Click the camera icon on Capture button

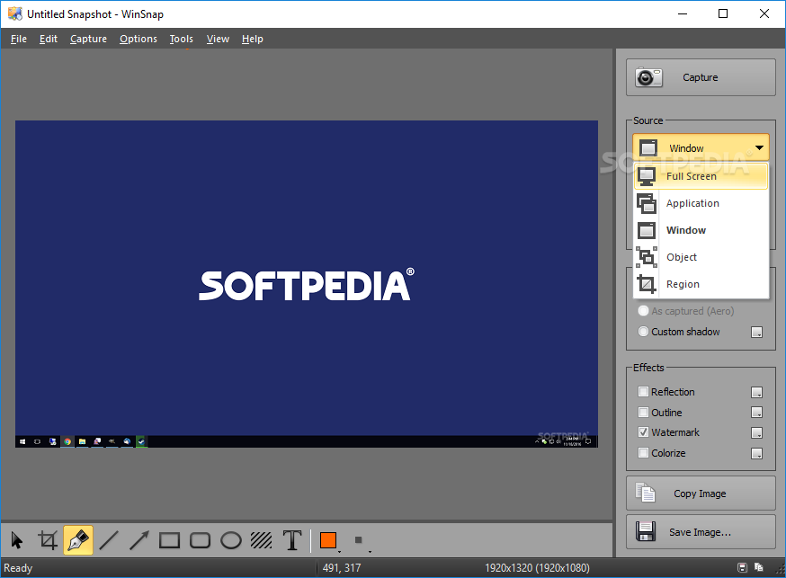(648, 77)
